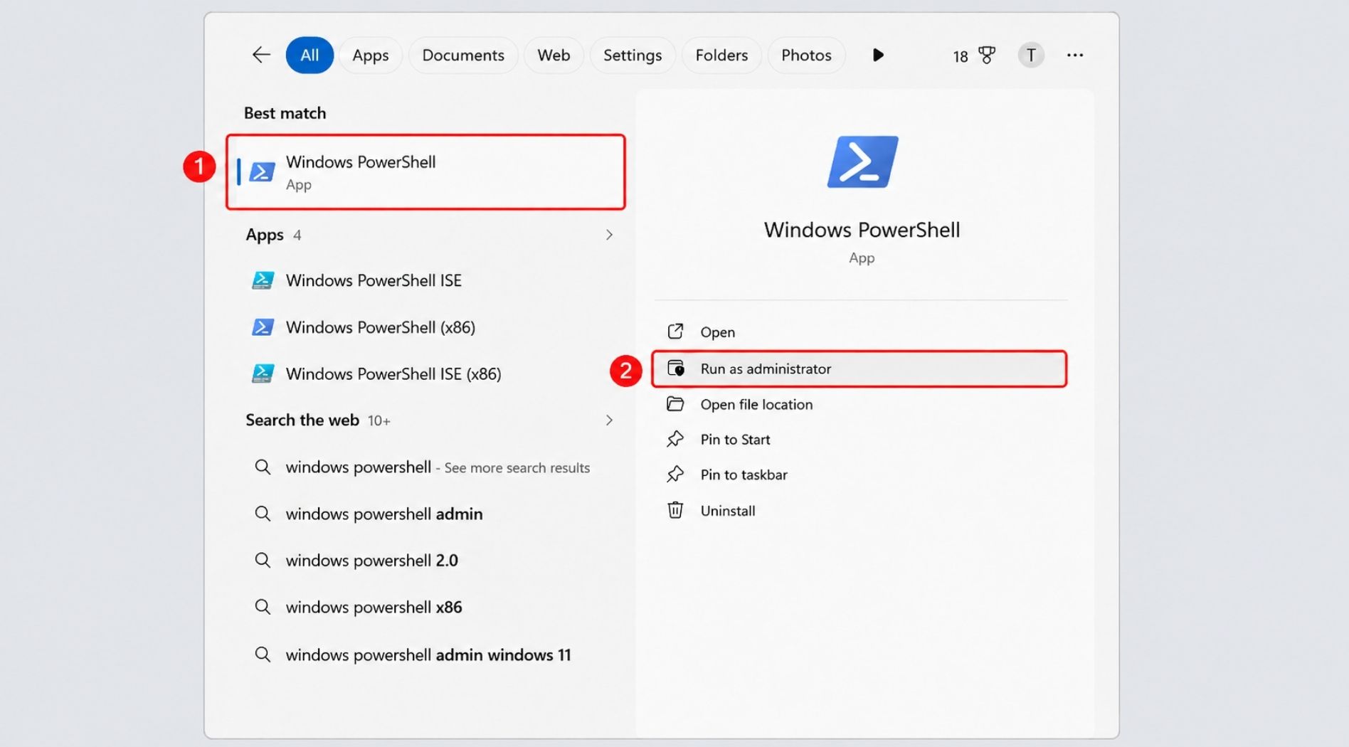Click the Open action's launch icon
Screen dimensions: 1349x747
coord(675,332)
